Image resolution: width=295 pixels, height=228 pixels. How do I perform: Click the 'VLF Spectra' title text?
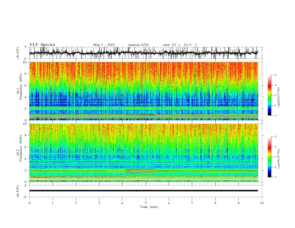tap(42, 45)
